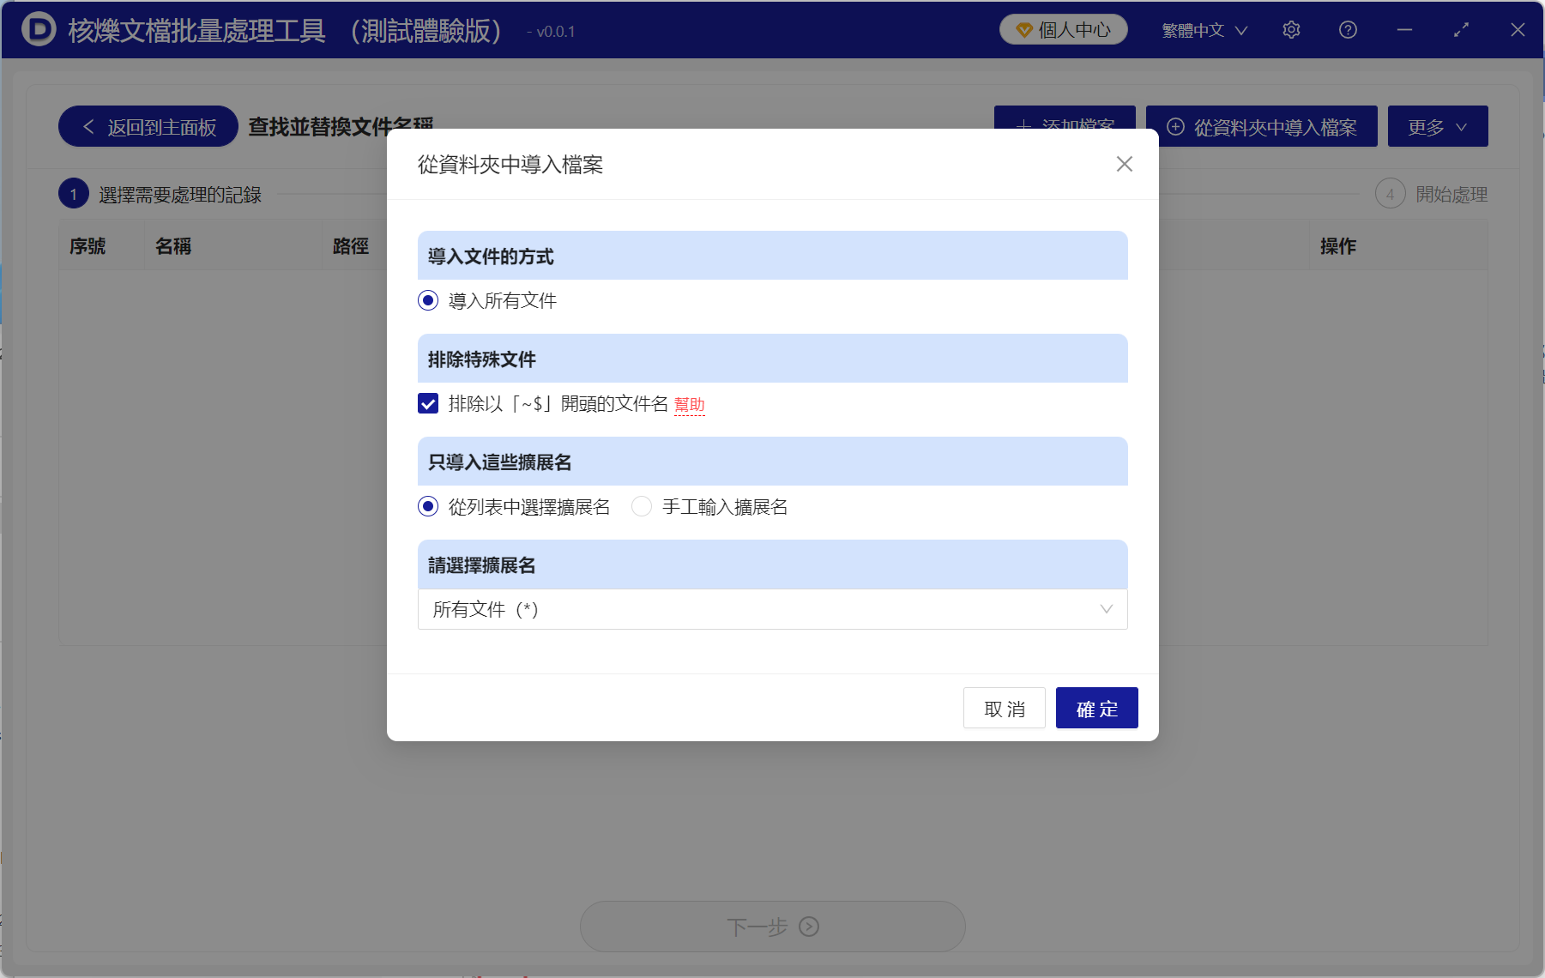Click the 路徑 column header
Viewport: 1545px width, 978px height.
tap(351, 246)
